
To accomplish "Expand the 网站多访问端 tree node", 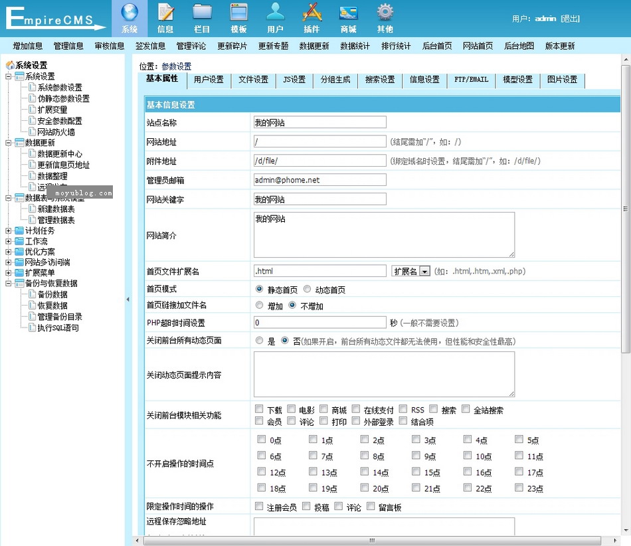I will 8,262.
